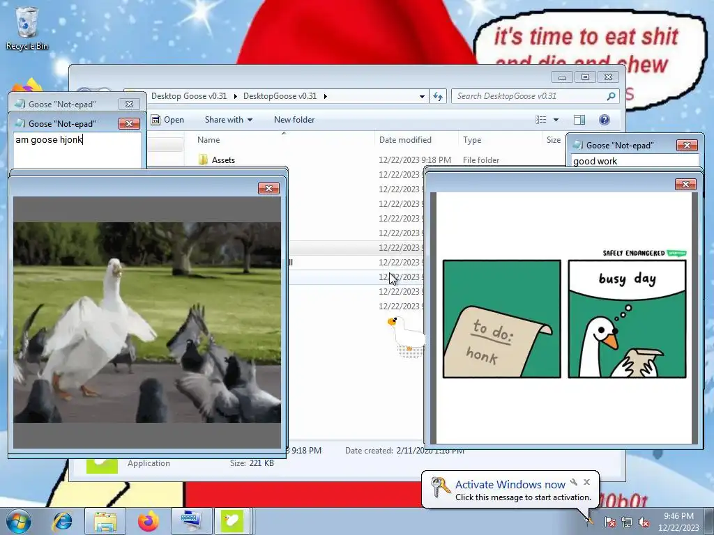This screenshot has width=714, height=535.
Task: Click the goose chasing pigeons image
Action: pos(147,323)
